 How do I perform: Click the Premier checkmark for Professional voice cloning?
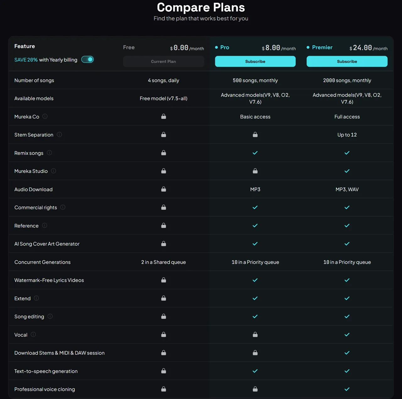[347, 389]
